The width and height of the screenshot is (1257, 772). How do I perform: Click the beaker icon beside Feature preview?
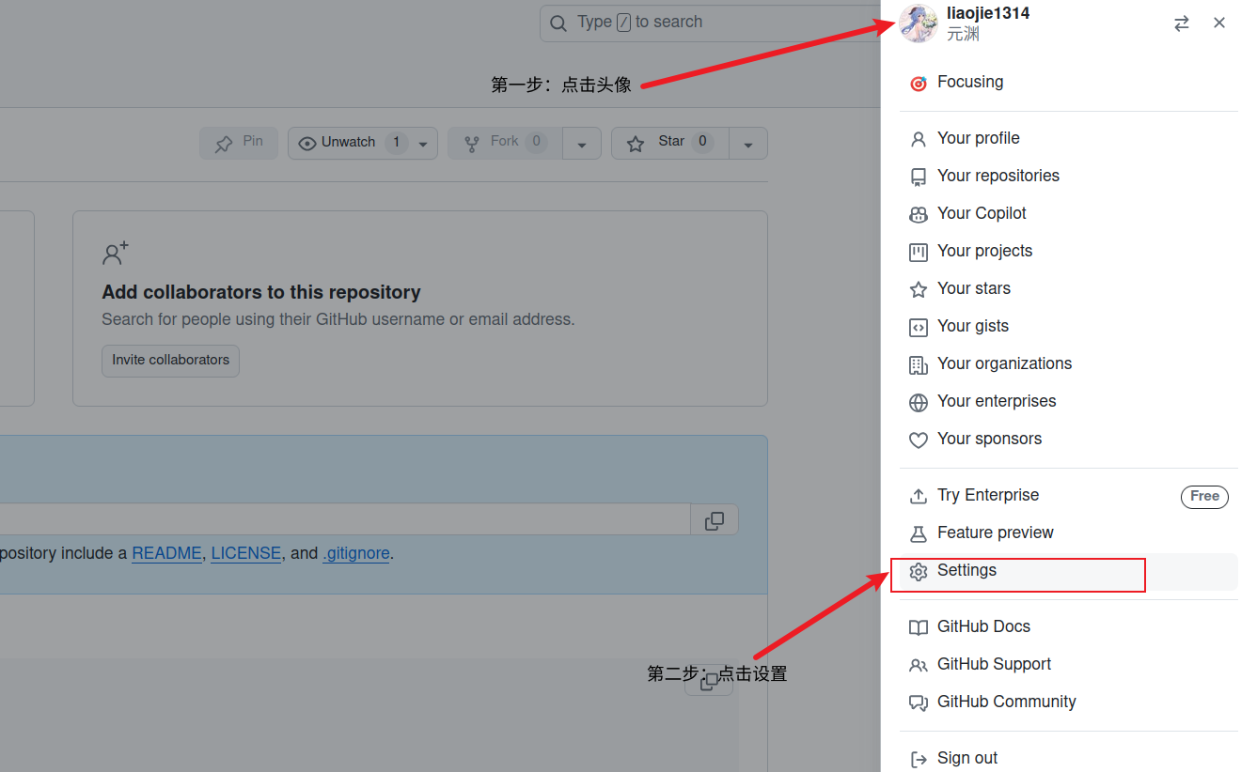[919, 534]
